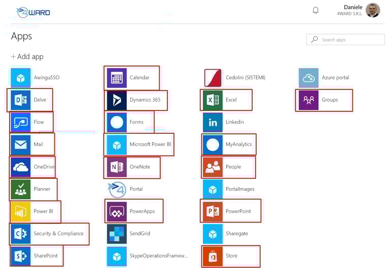391x268 pixels.
Task: Click the notifications bell icon
Action: [x=316, y=10]
